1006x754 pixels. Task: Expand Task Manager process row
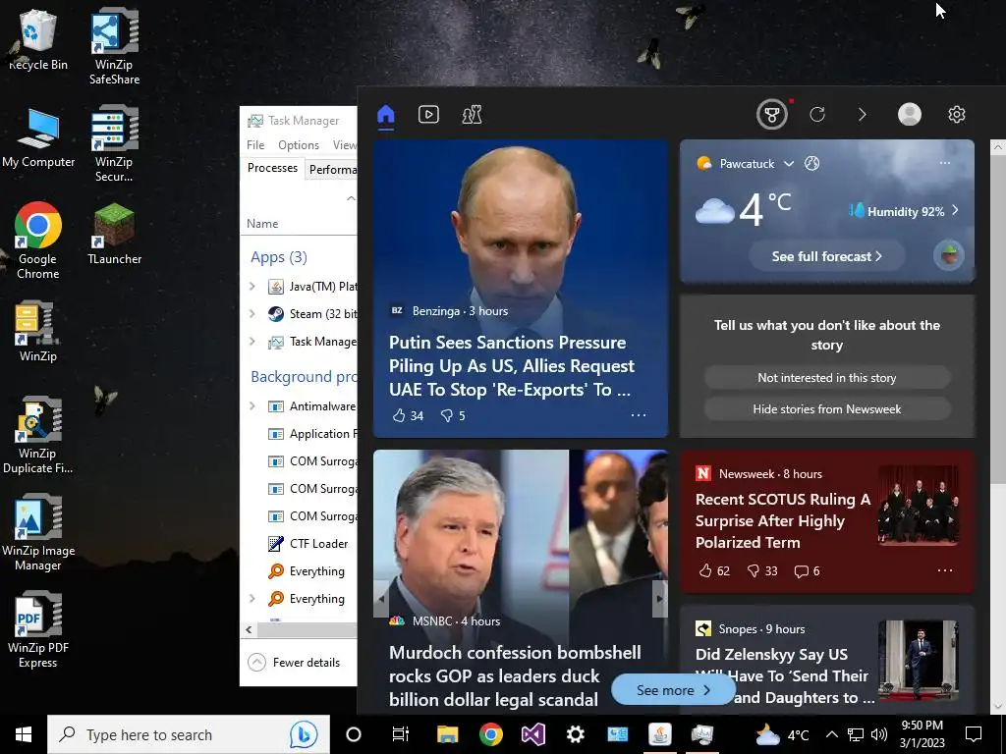pyautogui.click(x=252, y=341)
